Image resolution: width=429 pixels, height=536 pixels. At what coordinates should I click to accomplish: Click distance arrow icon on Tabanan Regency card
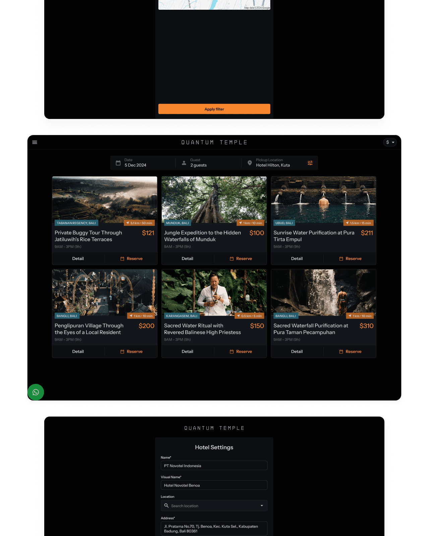coord(128,223)
